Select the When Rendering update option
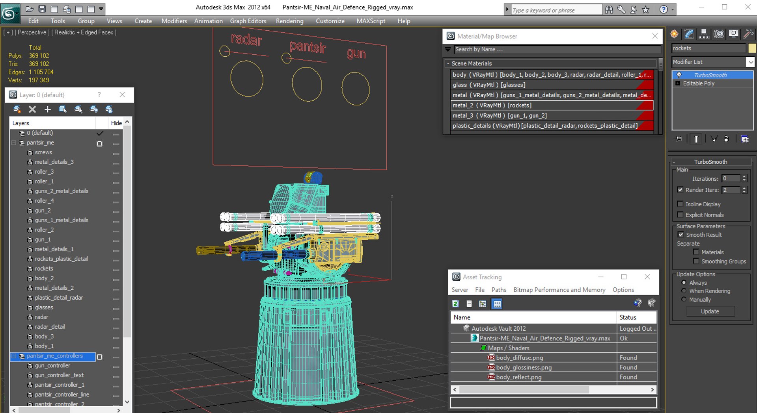 pos(684,291)
